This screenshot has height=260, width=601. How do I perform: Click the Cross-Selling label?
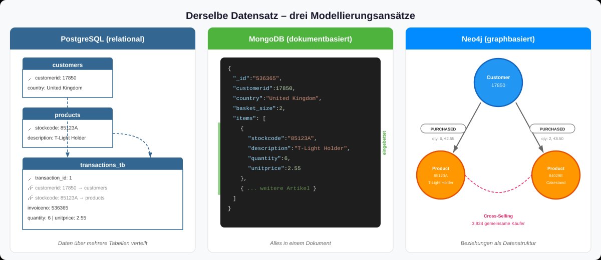(x=498, y=216)
